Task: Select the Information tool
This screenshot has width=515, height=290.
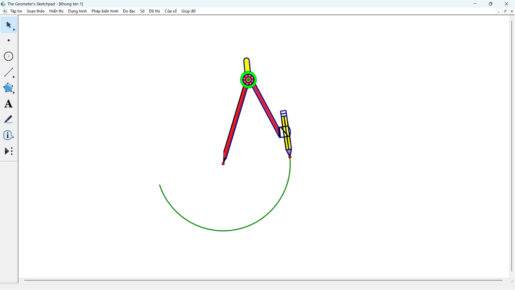Action: coord(8,135)
